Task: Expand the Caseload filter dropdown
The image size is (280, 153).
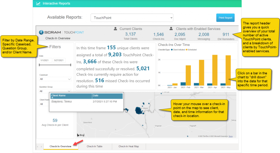Action: [55, 79]
